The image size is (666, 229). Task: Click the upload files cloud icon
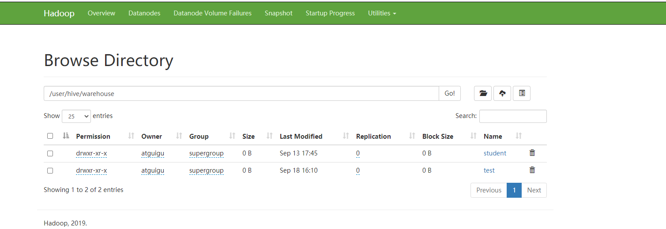[x=502, y=93]
